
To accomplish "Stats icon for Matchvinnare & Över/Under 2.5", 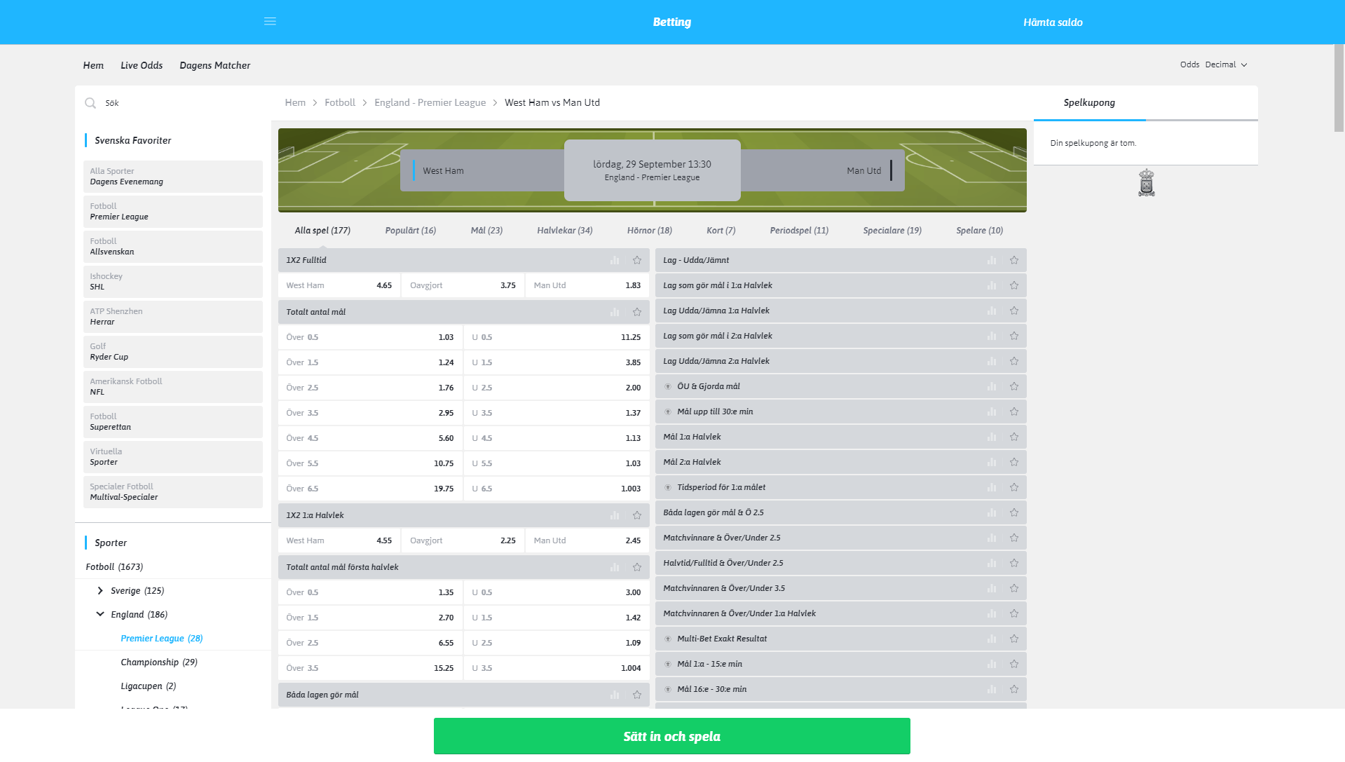I will (992, 538).
